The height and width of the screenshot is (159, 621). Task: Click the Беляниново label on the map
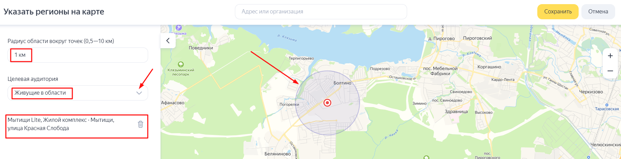278,154
